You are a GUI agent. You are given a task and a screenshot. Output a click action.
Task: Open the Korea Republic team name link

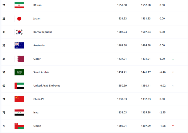(43, 32)
